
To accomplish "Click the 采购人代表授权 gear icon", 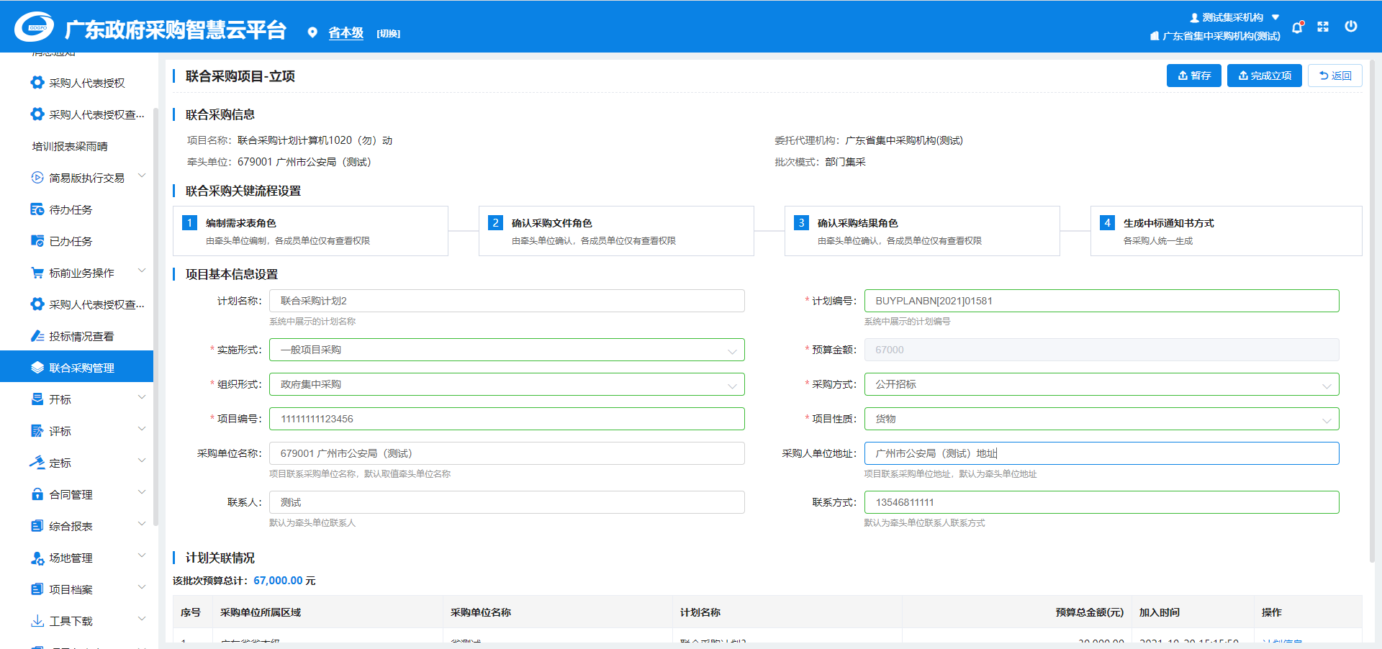I will click(x=37, y=83).
